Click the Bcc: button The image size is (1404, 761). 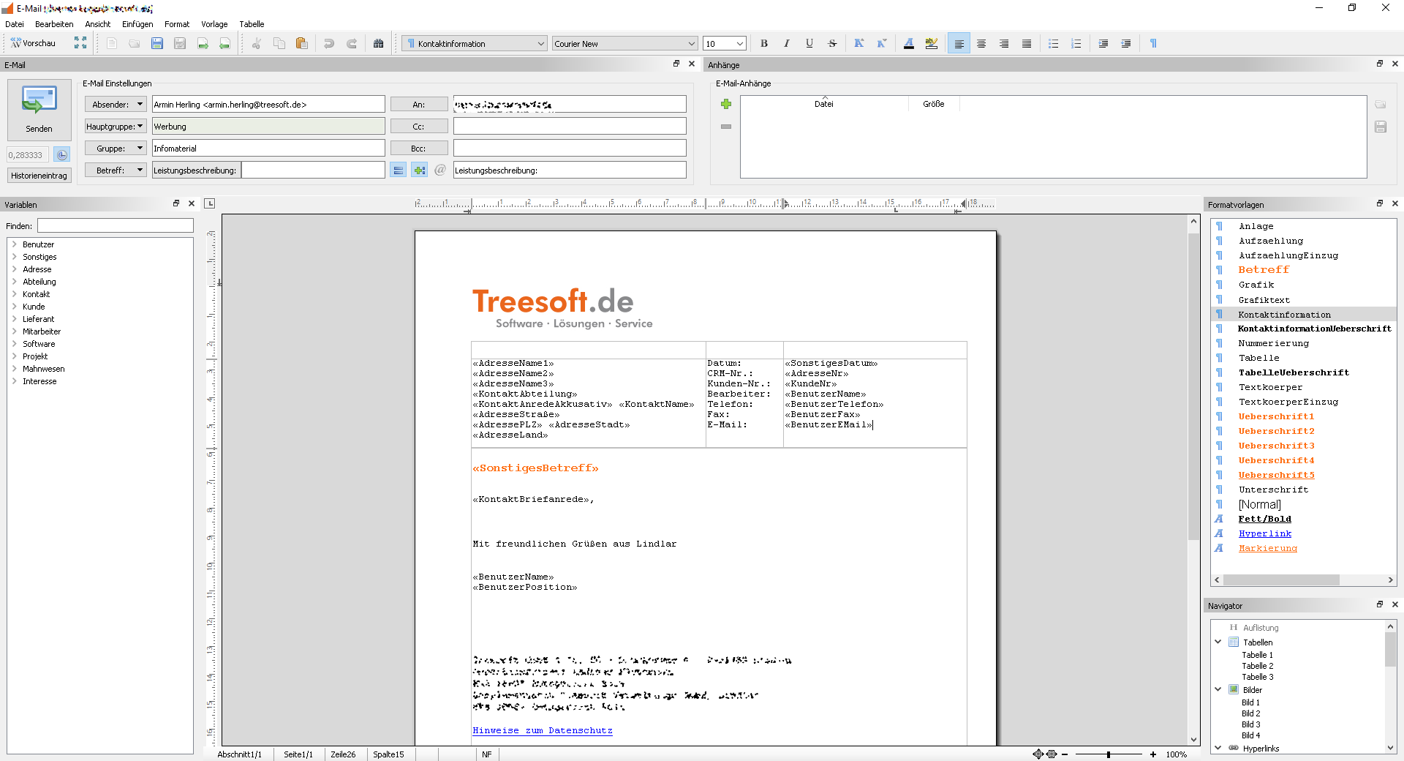click(x=418, y=149)
